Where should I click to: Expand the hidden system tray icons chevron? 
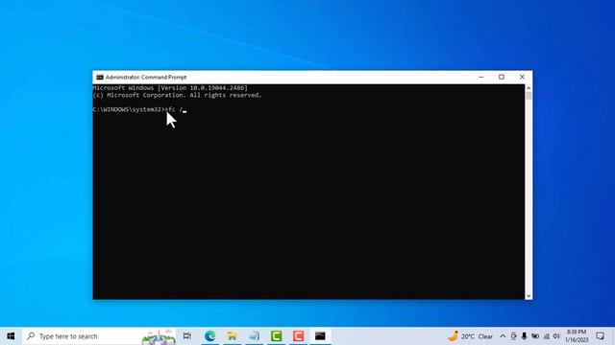pos(503,336)
